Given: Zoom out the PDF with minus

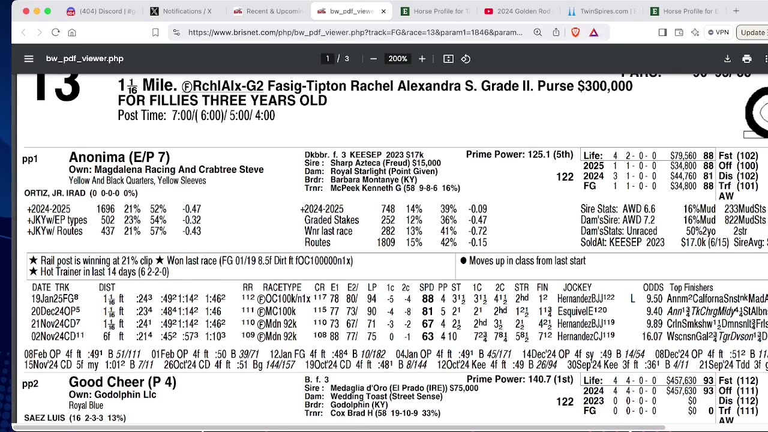Looking at the screenshot, I should (373, 59).
